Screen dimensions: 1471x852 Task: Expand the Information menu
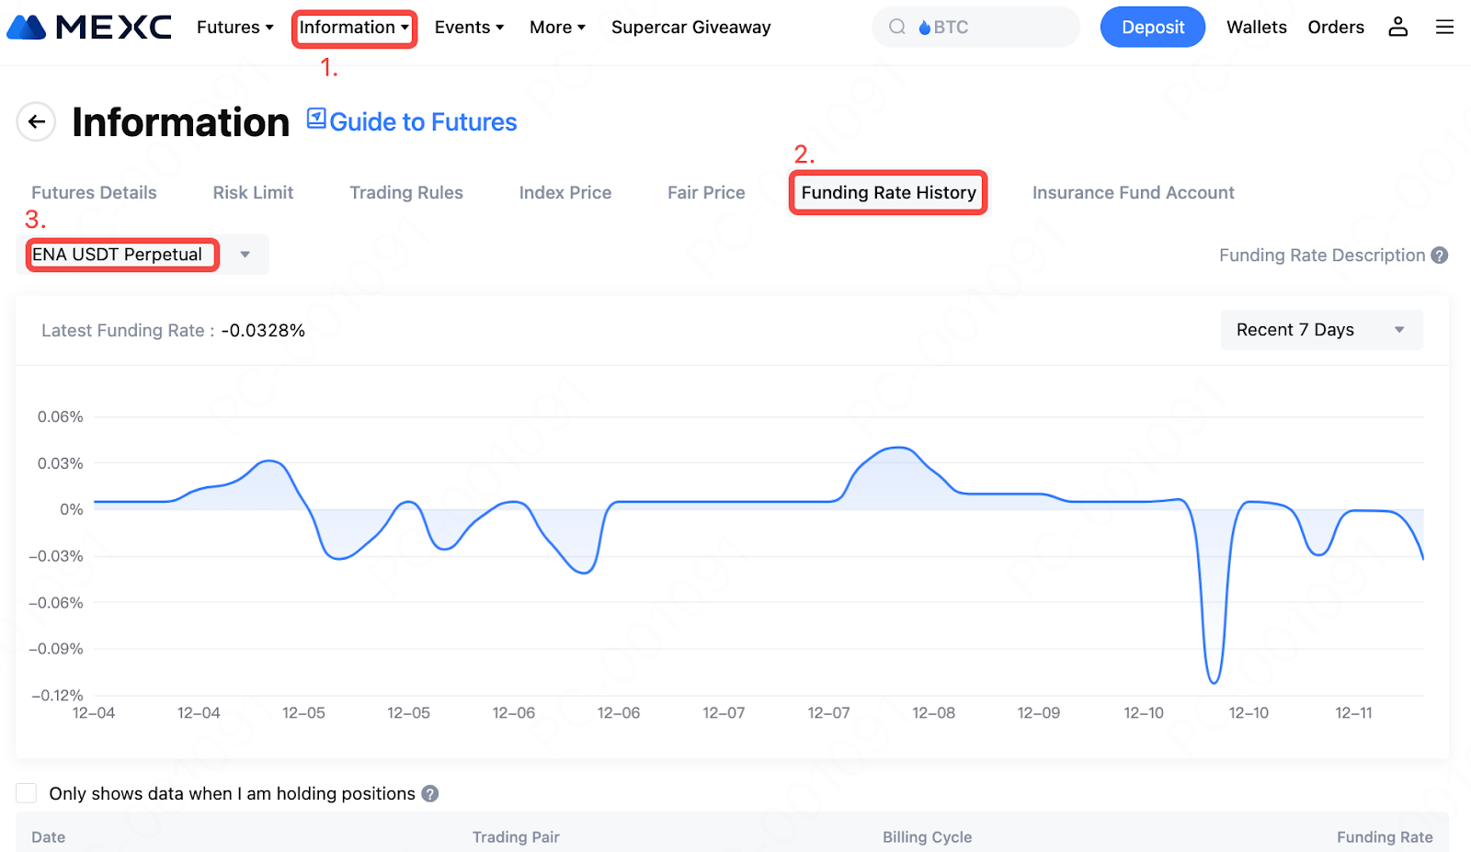coord(354,28)
